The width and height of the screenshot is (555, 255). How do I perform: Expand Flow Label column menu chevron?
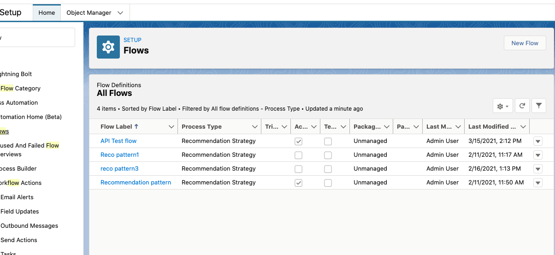click(x=171, y=127)
